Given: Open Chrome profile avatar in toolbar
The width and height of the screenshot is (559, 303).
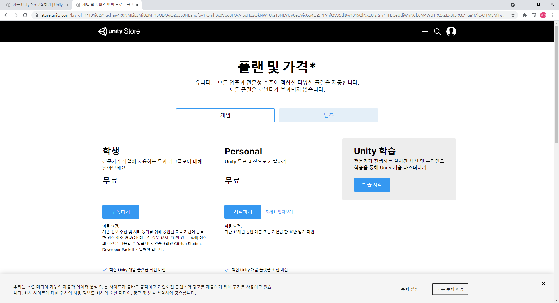Looking at the screenshot, I should (543, 15).
